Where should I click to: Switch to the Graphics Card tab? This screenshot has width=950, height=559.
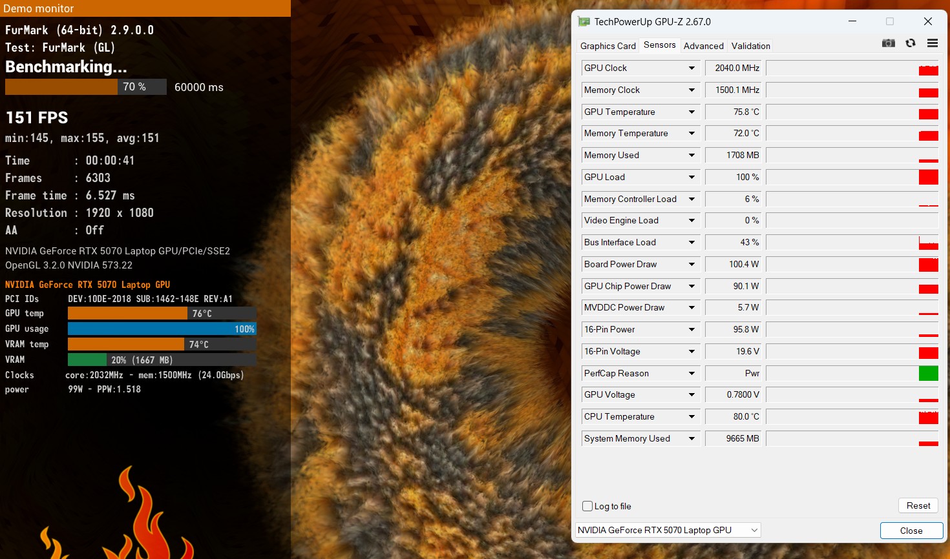(607, 46)
